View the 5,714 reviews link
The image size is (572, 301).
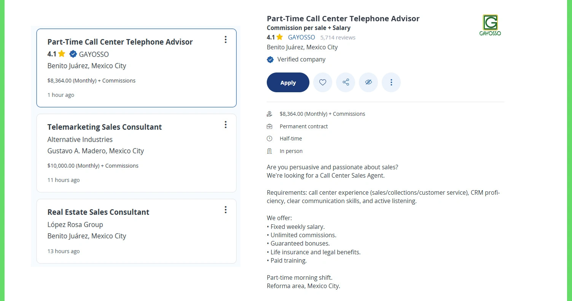338,37
